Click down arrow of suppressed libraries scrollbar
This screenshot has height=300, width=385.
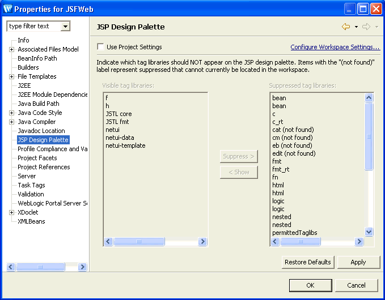(x=369, y=232)
